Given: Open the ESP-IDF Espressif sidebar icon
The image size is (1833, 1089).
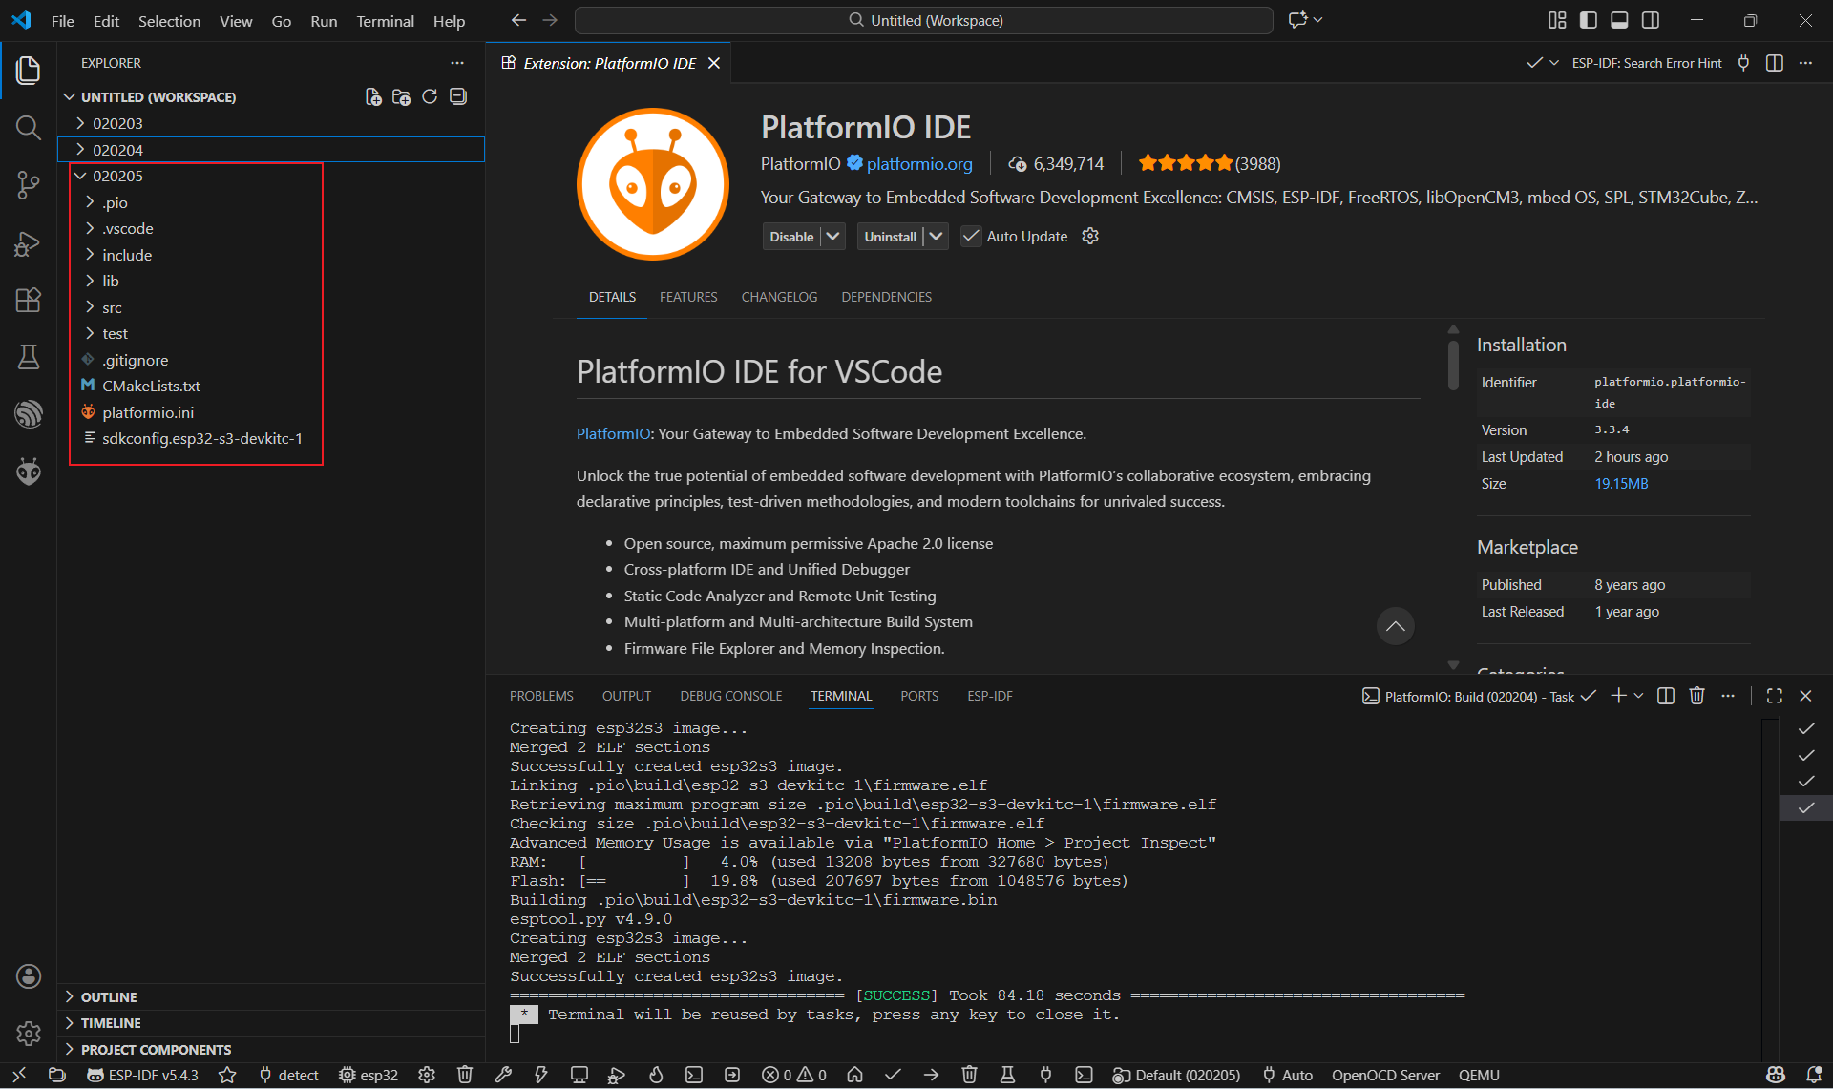Looking at the screenshot, I should (x=29, y=413).
